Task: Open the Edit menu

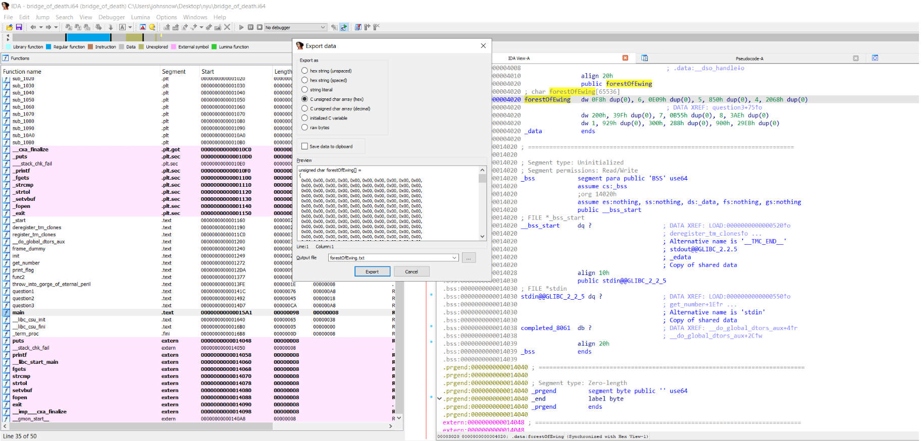Action: 24,17
